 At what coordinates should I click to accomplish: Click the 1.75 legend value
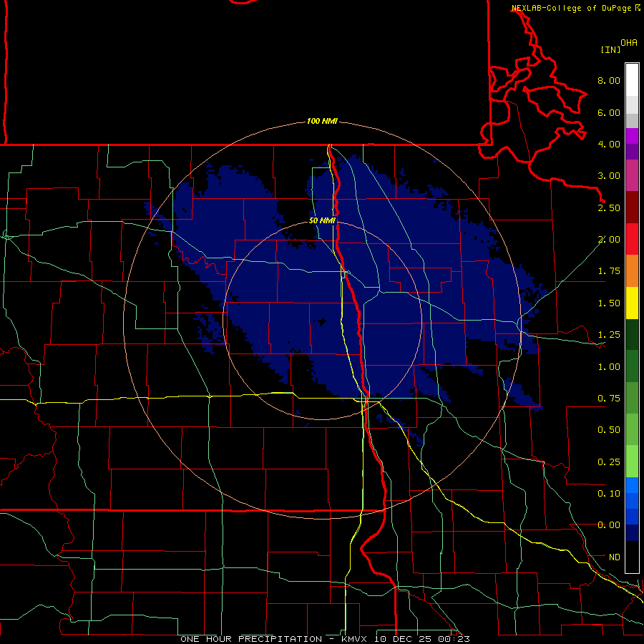[x=609, y=271]
